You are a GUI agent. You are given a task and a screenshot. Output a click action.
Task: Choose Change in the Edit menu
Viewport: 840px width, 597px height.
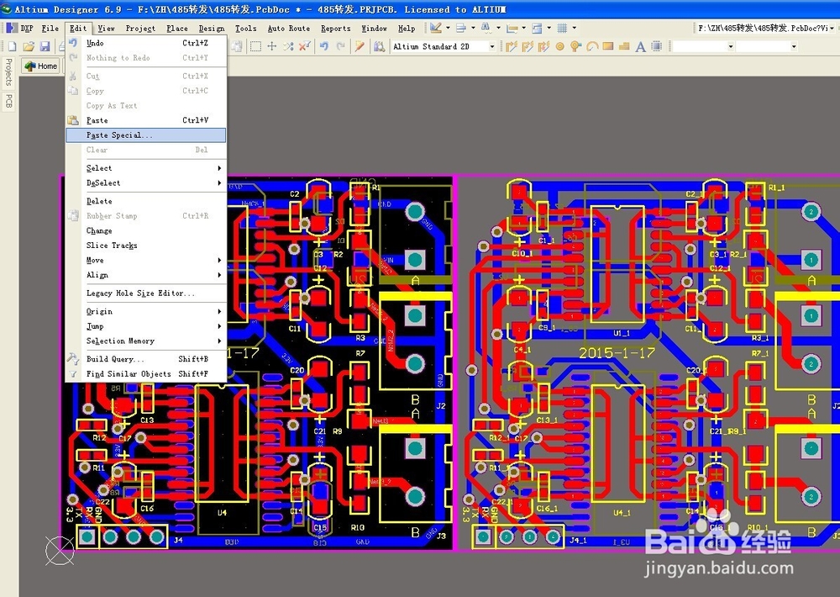(145, 230)
